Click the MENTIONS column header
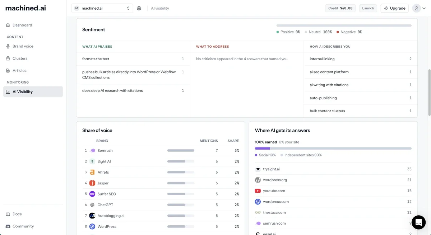 [209, 141]
